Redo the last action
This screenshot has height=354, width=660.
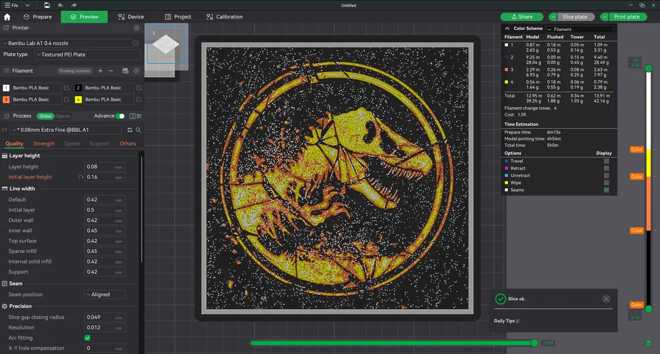(x=74, y=5)
